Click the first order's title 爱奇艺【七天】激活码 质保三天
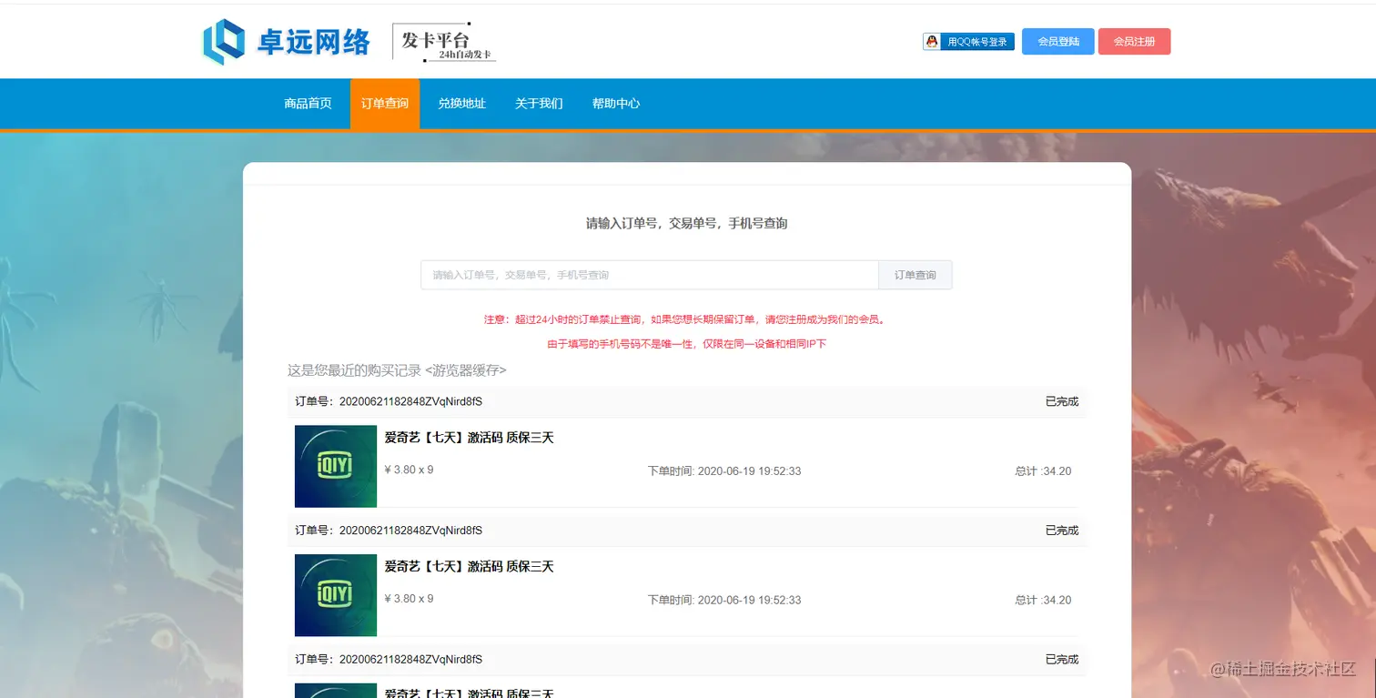This screenshot has width=1376, height=698. 469,438
